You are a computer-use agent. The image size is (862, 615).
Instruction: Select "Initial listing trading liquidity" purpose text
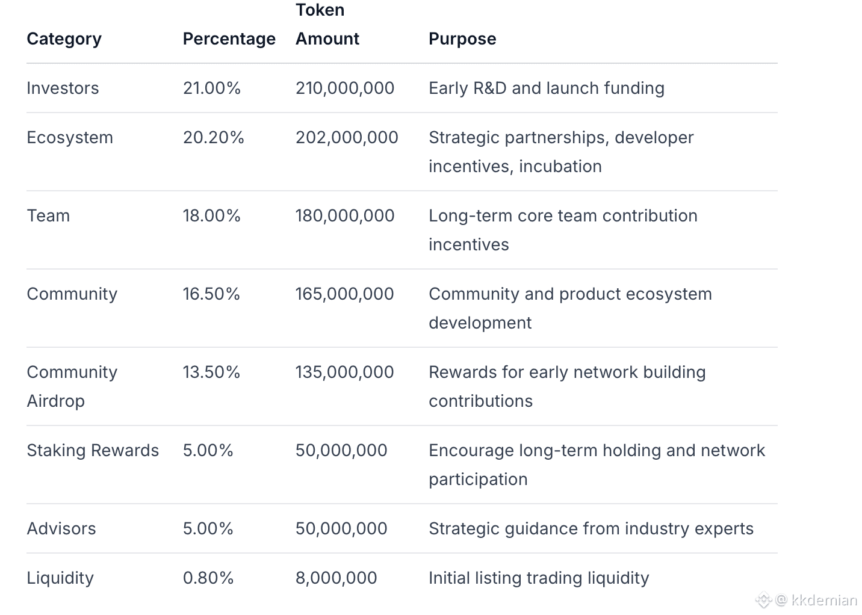[539, 578]
